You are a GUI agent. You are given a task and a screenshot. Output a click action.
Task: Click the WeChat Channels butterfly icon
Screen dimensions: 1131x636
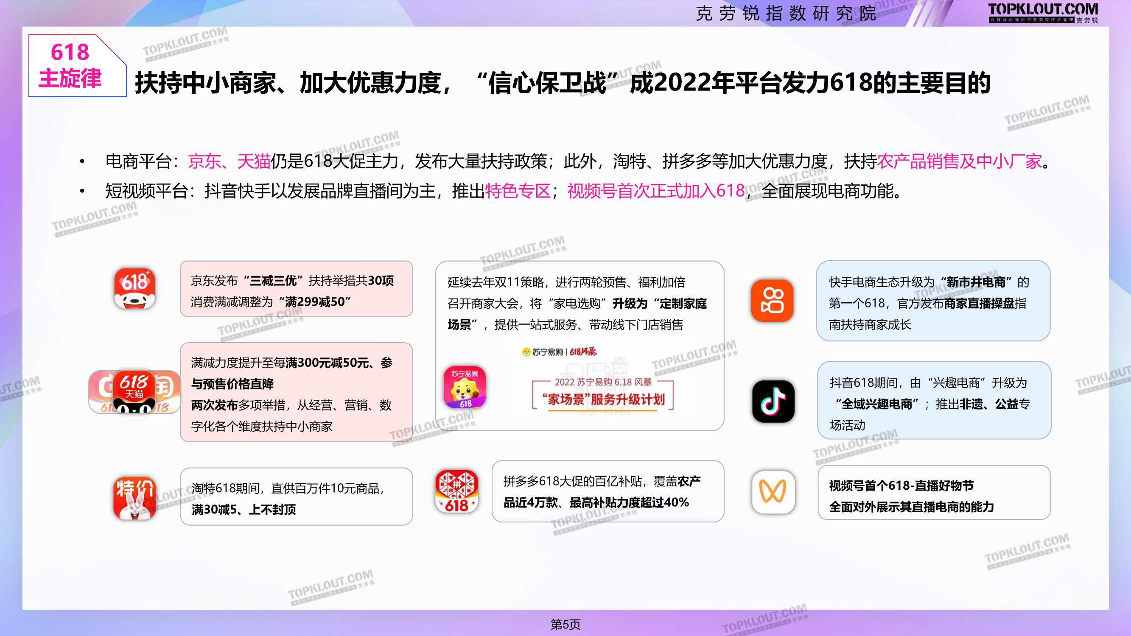click(773, 491)
